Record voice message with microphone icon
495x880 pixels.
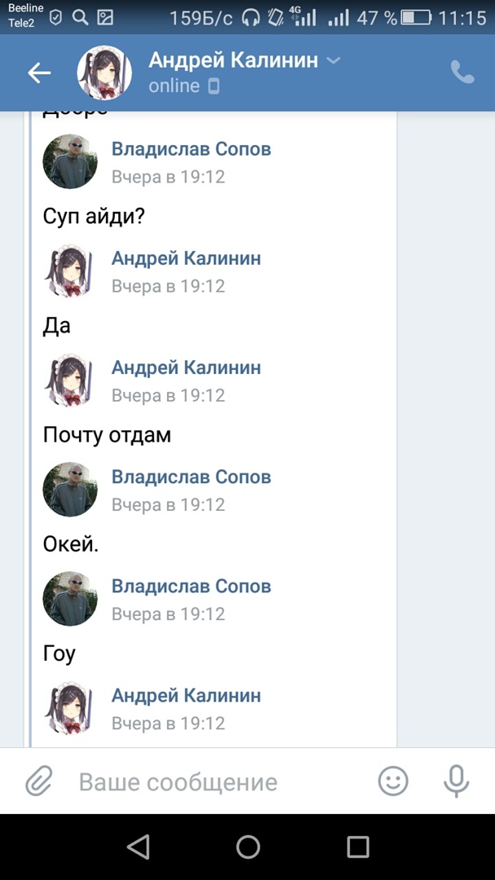456,781
